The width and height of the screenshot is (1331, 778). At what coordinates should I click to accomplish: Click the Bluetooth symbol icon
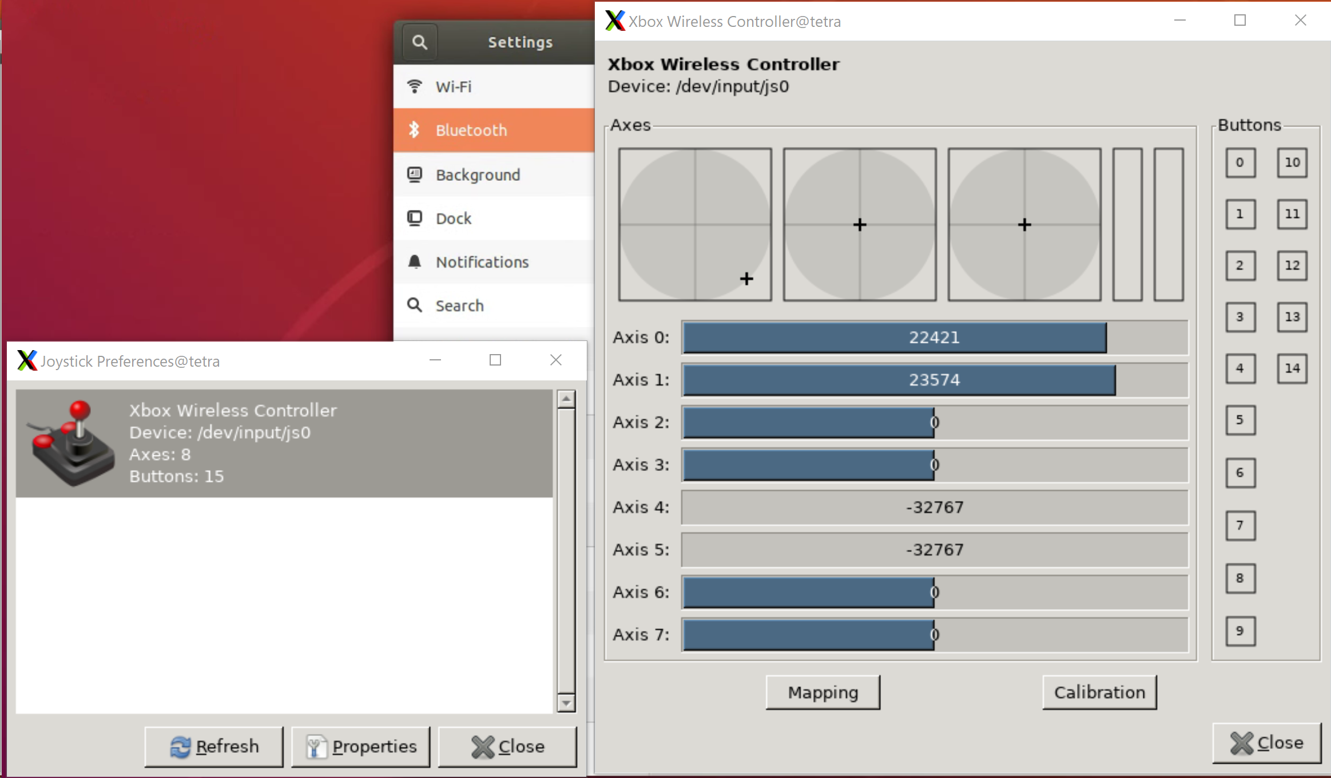tap(415, 130)
